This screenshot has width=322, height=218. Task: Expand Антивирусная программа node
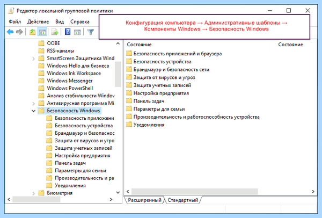(x=33, y=104)
